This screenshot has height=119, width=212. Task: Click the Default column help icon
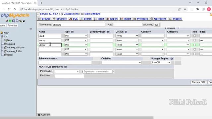126,32
